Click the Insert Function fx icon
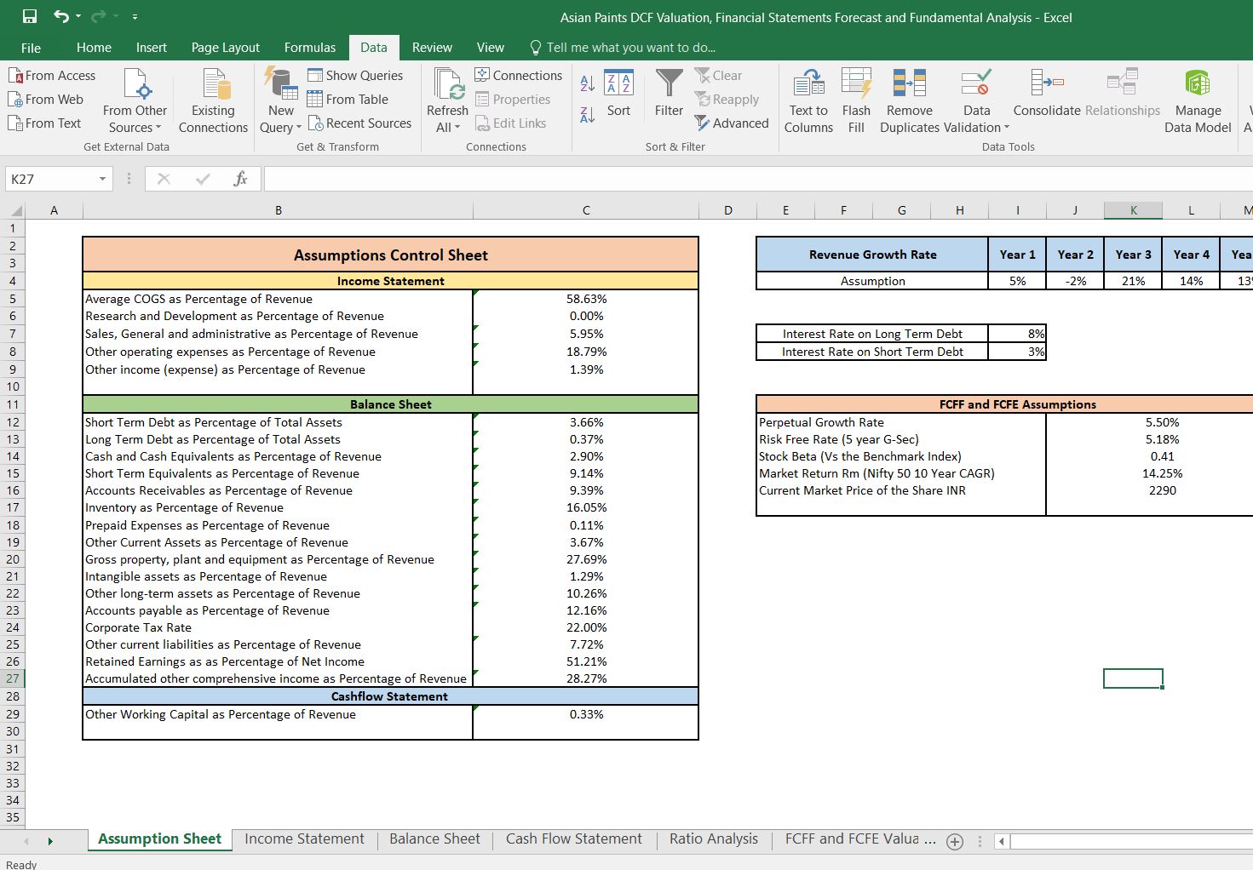 pos(241,179)
